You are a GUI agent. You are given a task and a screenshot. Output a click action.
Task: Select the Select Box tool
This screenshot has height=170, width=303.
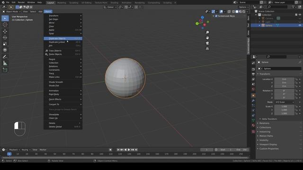[5, 18]
